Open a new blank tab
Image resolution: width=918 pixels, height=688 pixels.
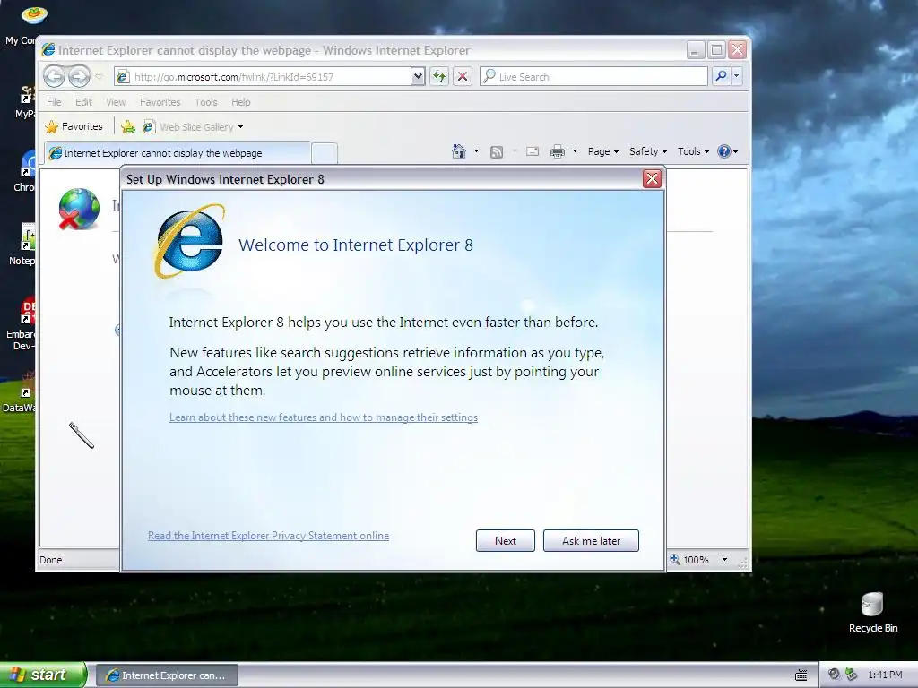point(325,153)
